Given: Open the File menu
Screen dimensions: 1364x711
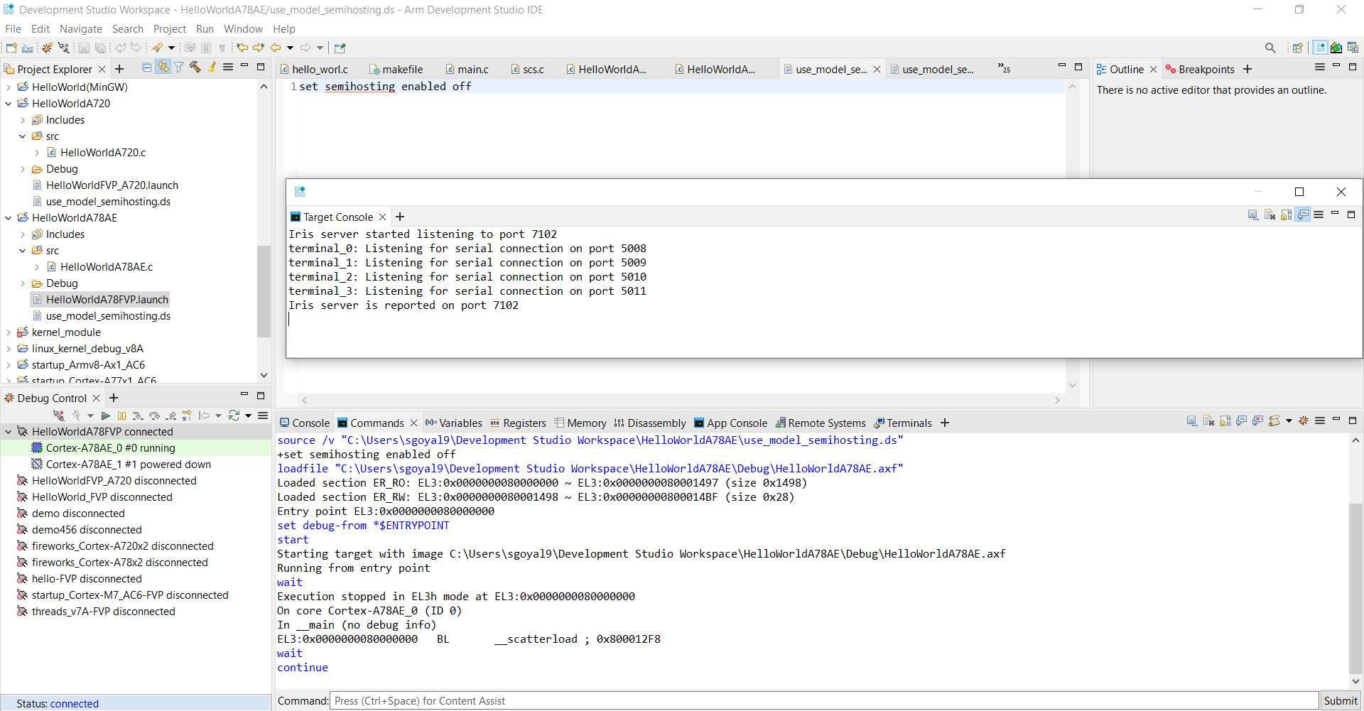Looking at the screenshot, I should 13,29.
